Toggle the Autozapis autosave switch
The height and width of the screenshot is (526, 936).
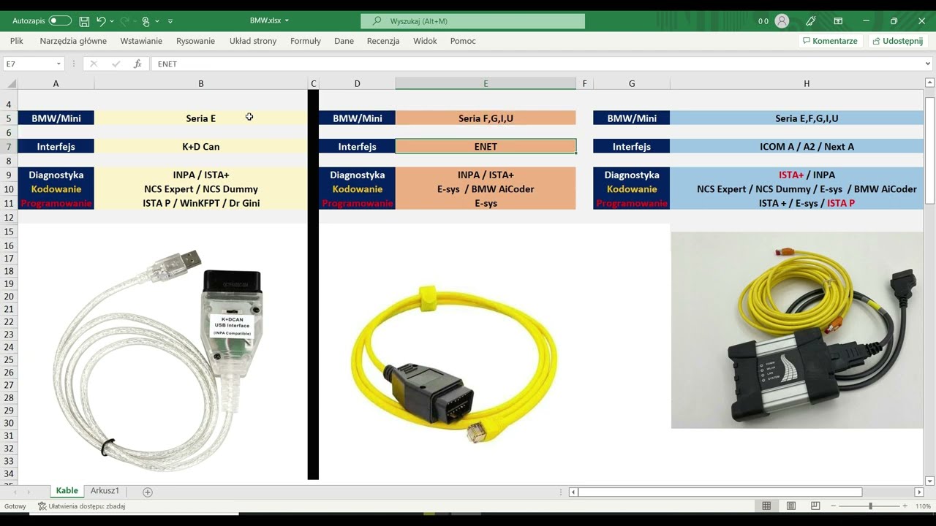tap(60, 21)
